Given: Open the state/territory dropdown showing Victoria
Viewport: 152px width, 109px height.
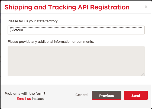Looking at the screenshot, I should coord(76,30).
